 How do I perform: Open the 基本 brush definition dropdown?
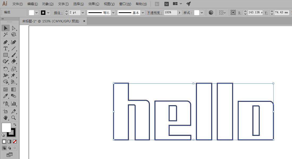coord(143,13)
